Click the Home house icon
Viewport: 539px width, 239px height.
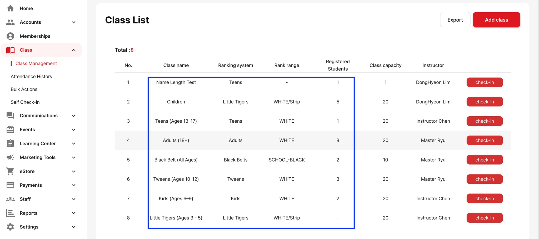pos(10,8)
